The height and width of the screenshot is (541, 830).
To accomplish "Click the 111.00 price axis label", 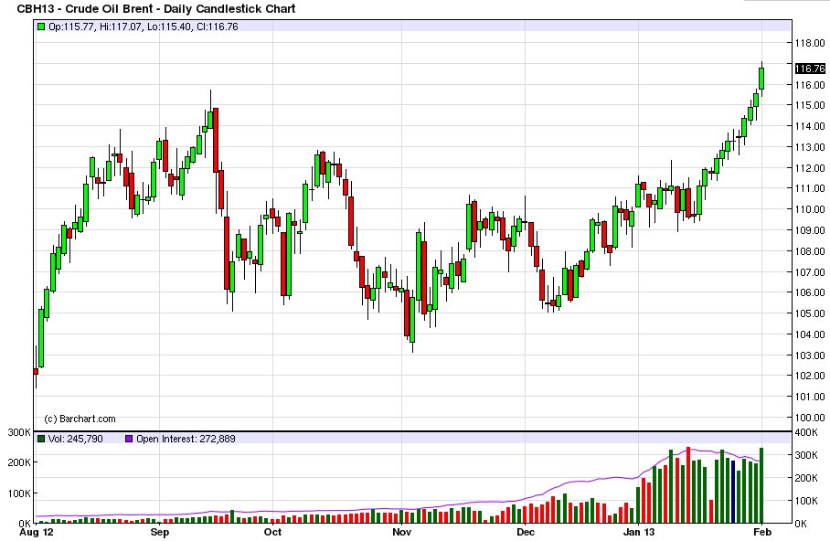I will (810, 188).
